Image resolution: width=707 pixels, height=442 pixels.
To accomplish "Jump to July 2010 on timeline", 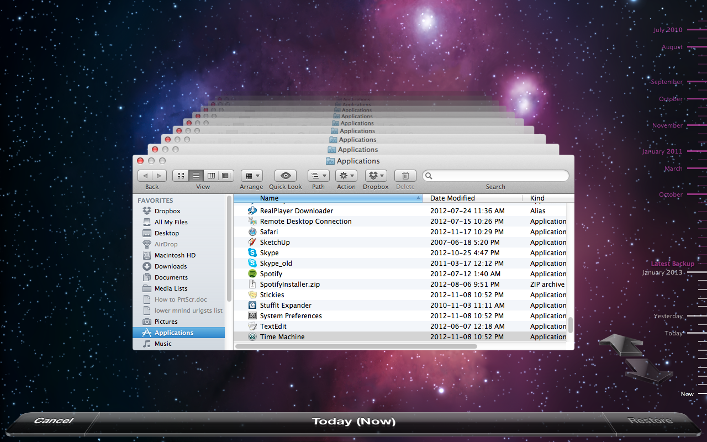I will coord(668,30).
